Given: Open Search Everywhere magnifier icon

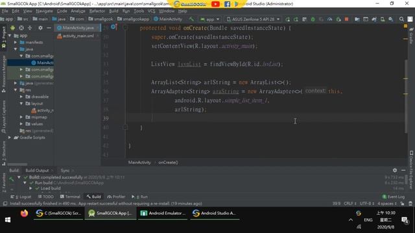Looking at the screenshot, I should pos(401,19).
